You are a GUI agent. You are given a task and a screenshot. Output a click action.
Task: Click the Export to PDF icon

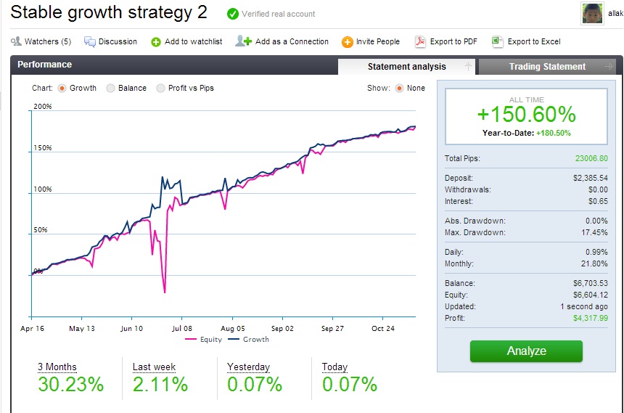click(x=420, y=42)
